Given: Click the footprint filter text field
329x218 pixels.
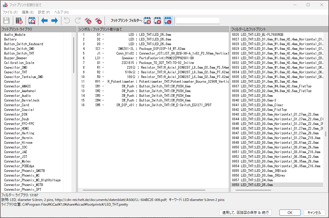Looking at the screenshot, I should click(198, 21).
